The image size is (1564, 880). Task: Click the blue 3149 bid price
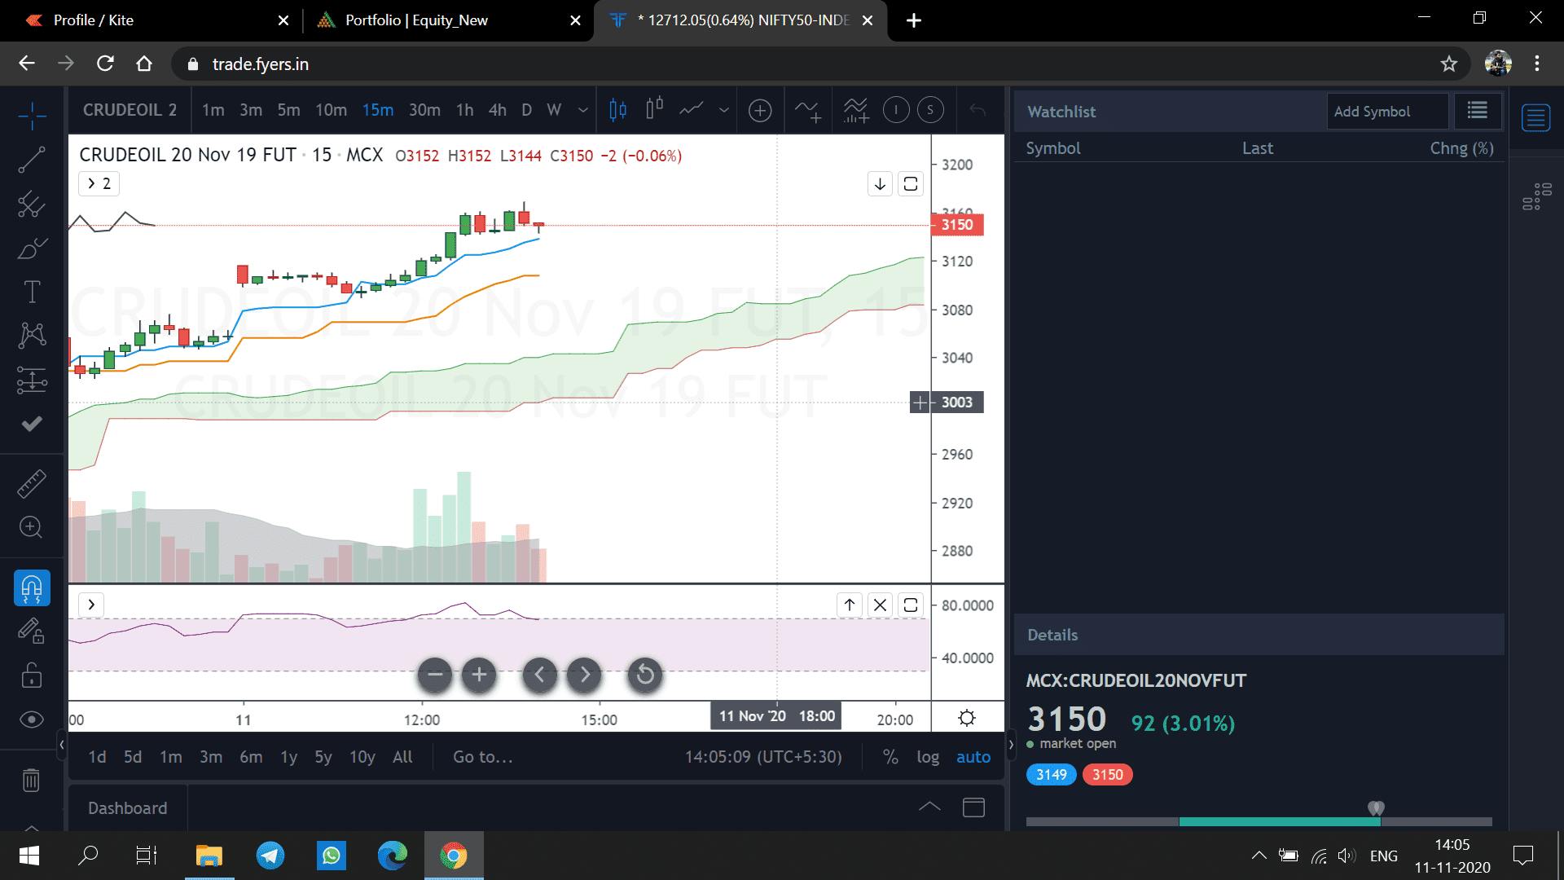[1051, 775]
